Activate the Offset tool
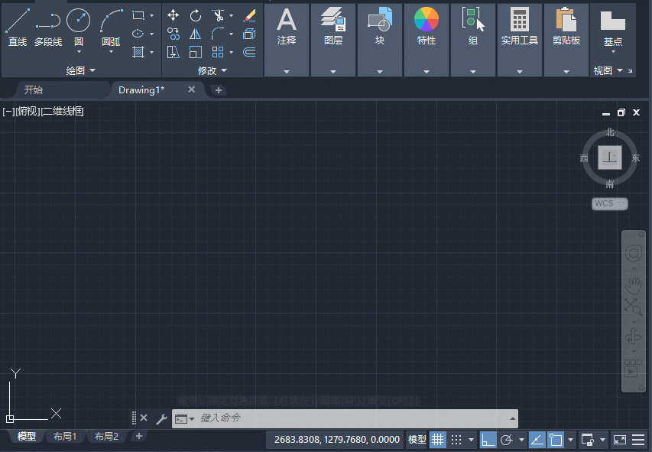This screenshot has height=452, width=652. coord(249,52)
